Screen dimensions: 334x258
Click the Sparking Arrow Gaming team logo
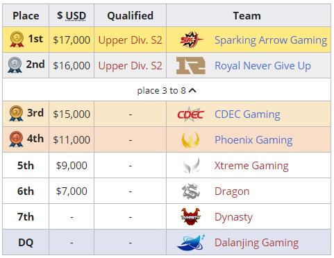191,40
